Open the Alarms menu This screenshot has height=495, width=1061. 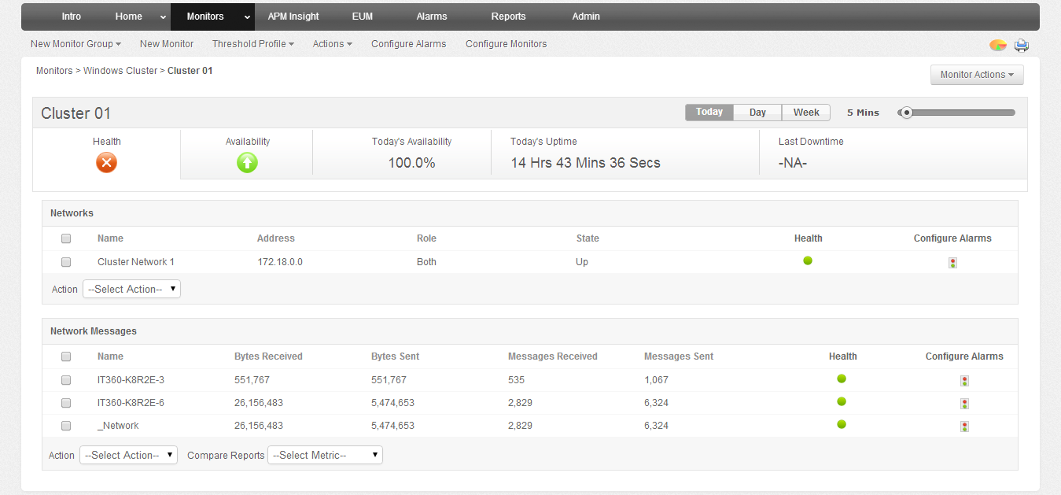(x=431, y=16)
